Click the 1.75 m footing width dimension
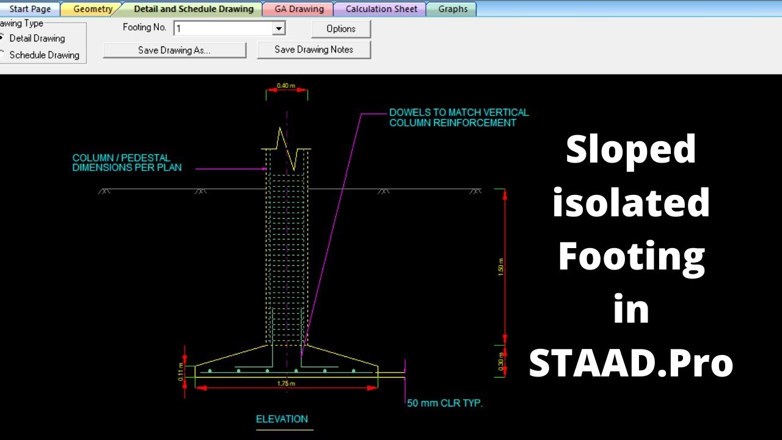This screenshot has height=440, width=782. point(286,383)
